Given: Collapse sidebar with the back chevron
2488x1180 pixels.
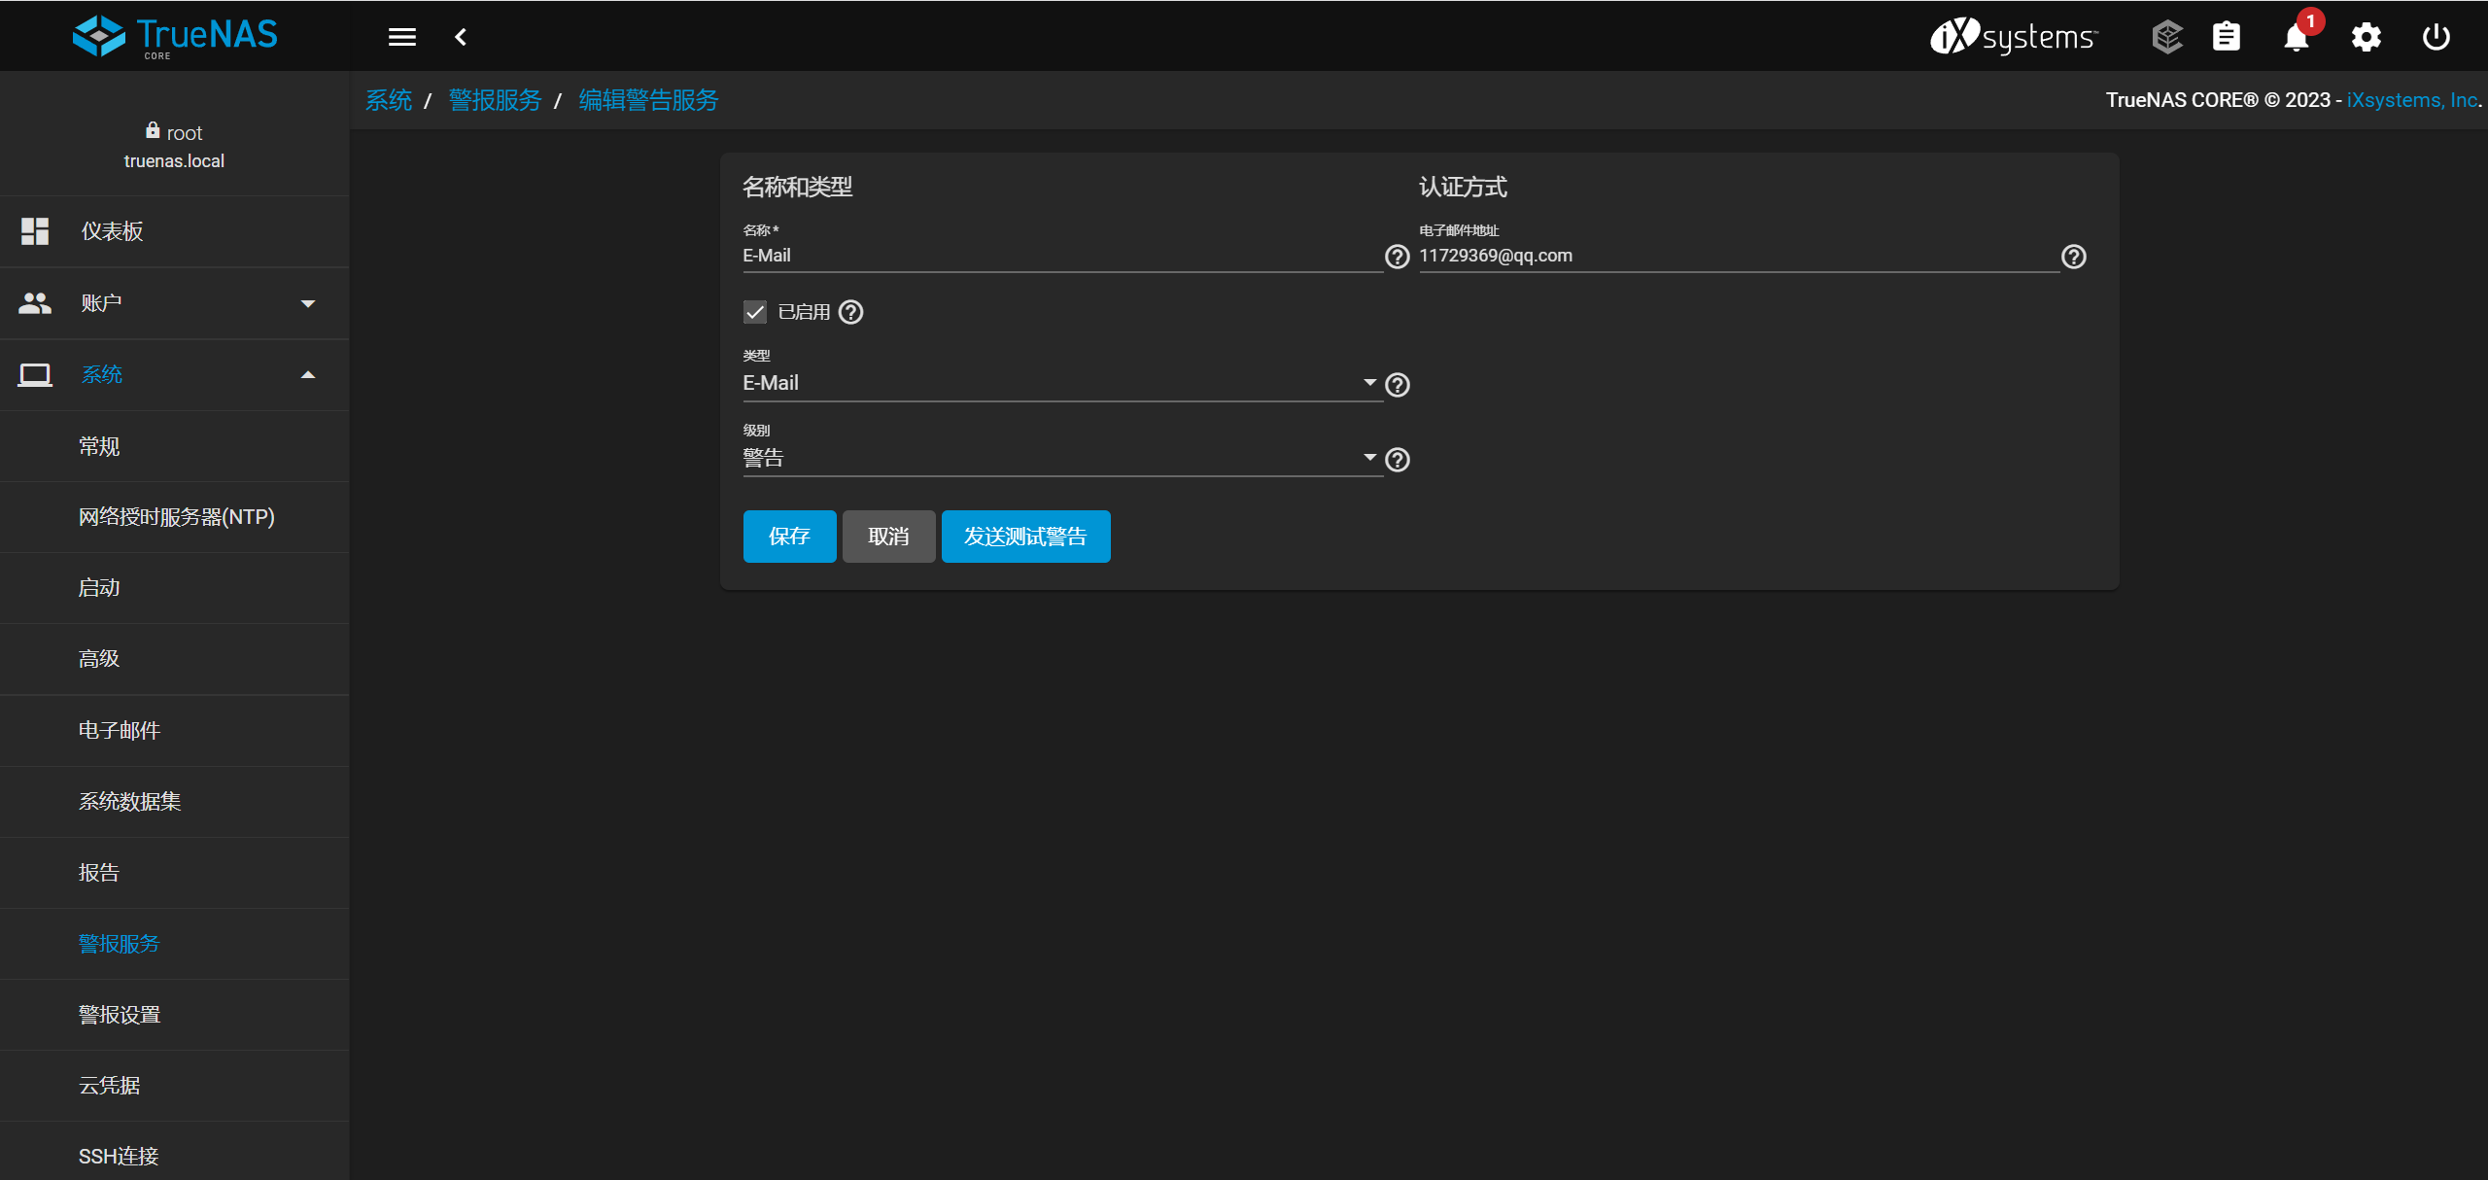Looking at the screenshot, I should coord(461,37).
